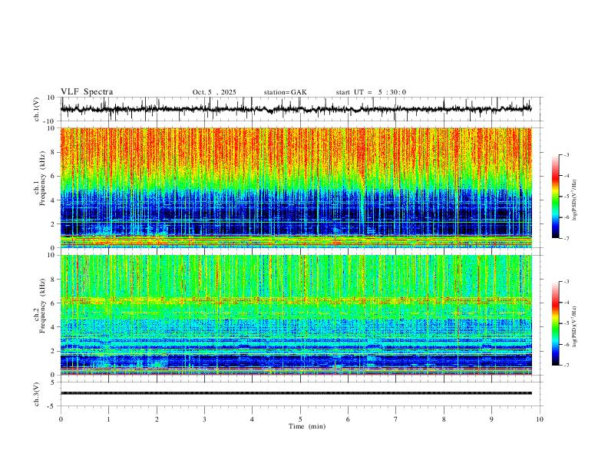
Task: Click the "-7" tick on the ch.2 color bar
Action: pos(567,365)
